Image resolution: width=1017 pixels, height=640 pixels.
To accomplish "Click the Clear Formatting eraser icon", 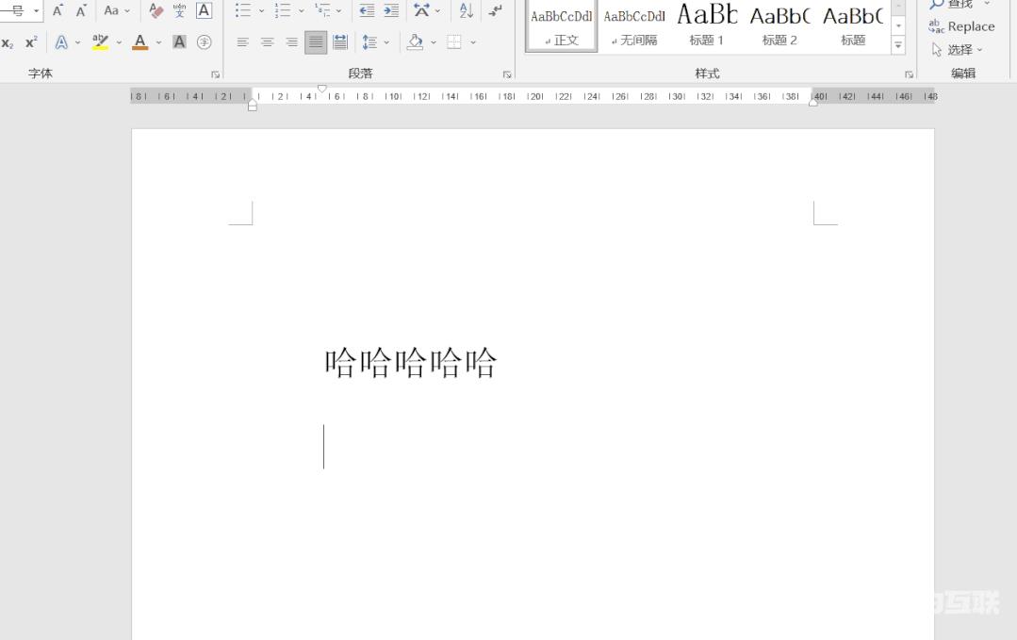I will tap(156, 11).
